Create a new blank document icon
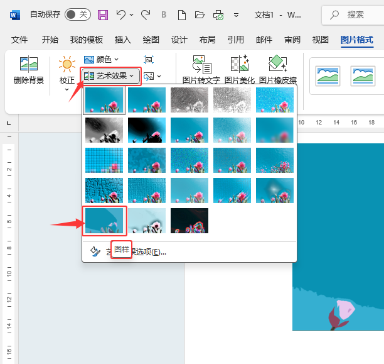Viewport: 384px width, 364px height. point(181,15)
